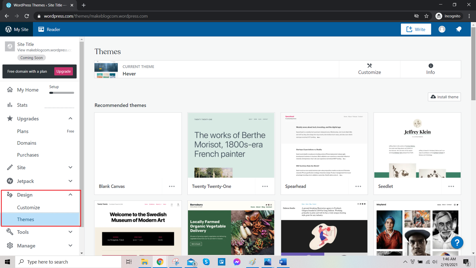
Task: Open the Twenty Twenty-One theme thumbnail
Action: [231, 145]
